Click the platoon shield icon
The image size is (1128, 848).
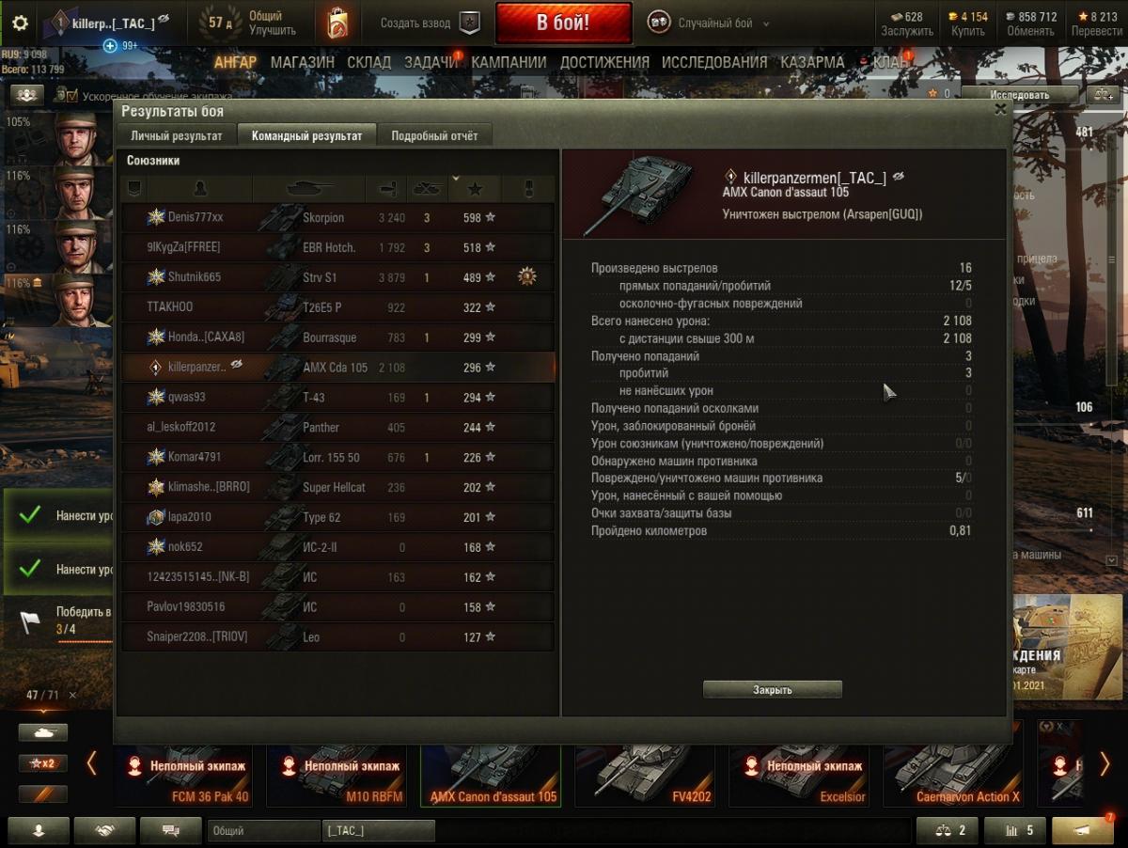(x=470, y=24)
